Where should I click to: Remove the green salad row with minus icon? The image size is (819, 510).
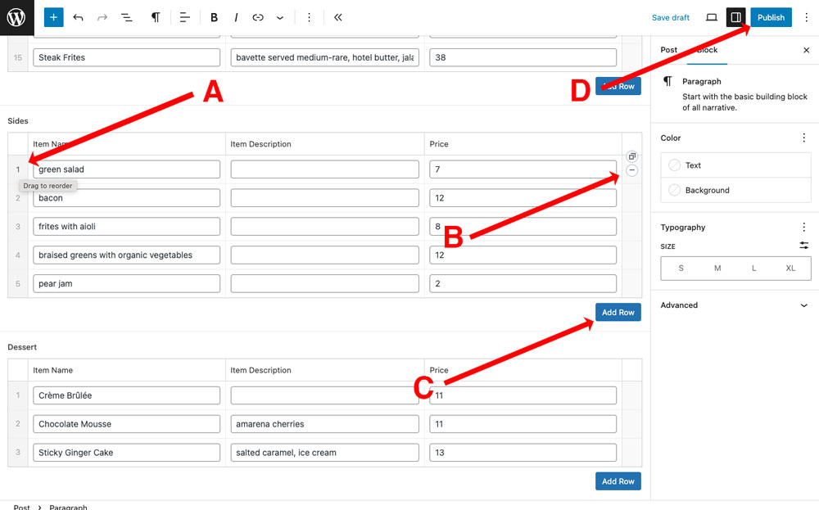[x=632, y=170]
